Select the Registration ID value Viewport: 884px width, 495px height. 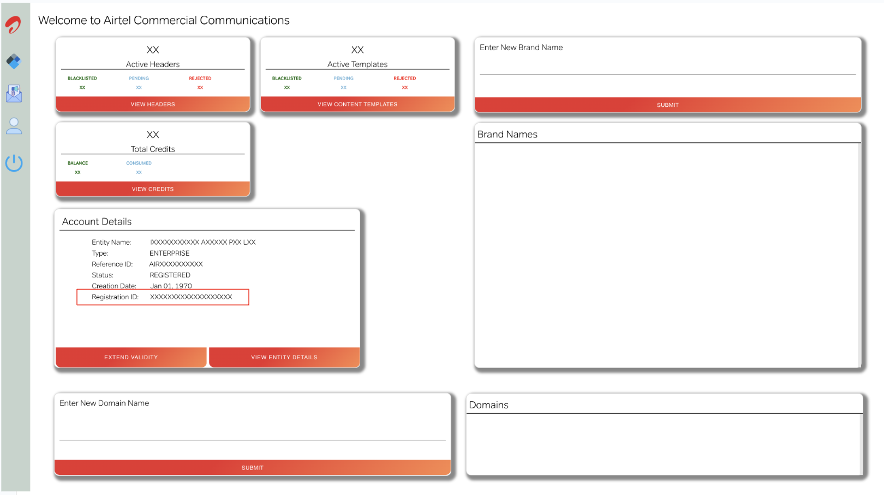[x=191, y=297]
